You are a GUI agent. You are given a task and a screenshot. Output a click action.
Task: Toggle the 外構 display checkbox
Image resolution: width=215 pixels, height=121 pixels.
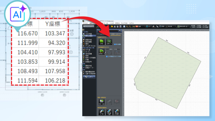[x=198, y=27]
